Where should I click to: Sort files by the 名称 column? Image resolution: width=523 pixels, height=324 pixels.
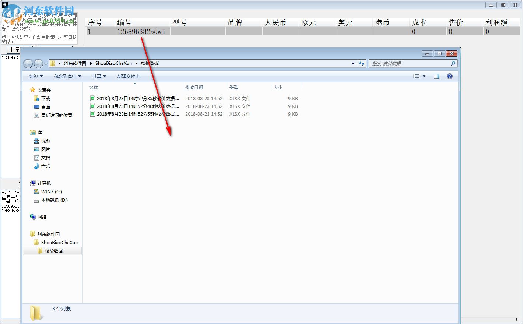pyautogui.click(x=135, y=87)
